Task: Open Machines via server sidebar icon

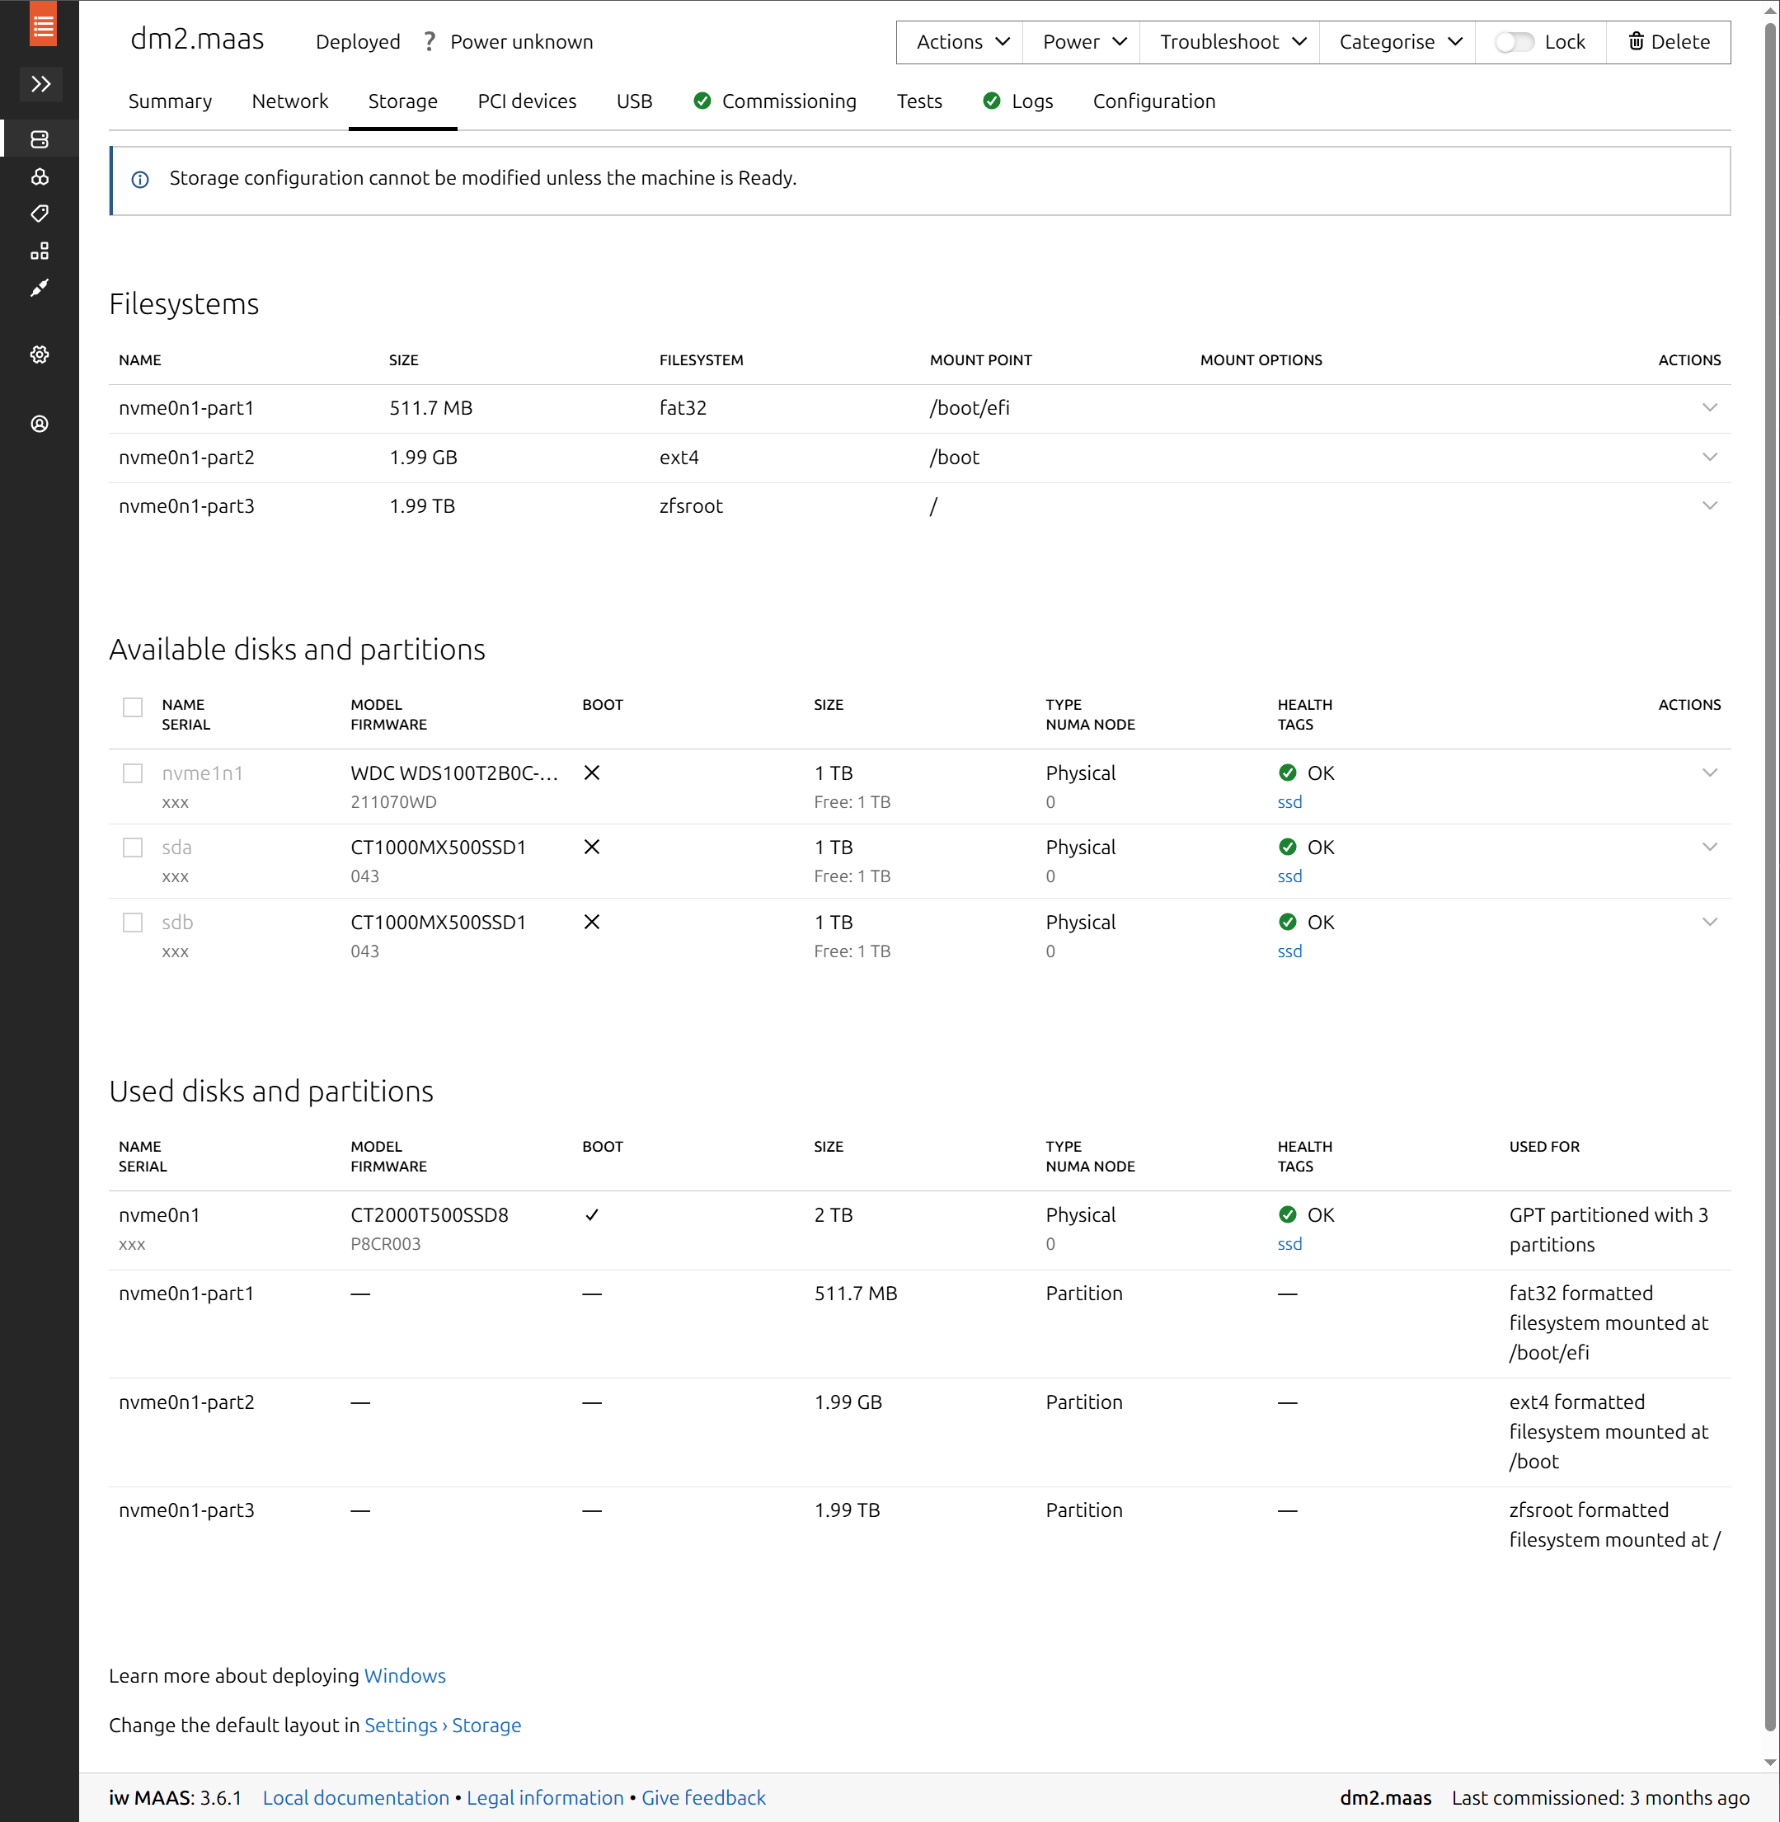Action: coord(40,139)
